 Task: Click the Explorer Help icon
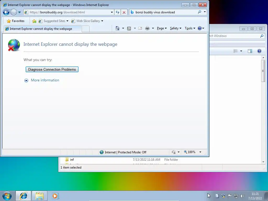[259, 51]
